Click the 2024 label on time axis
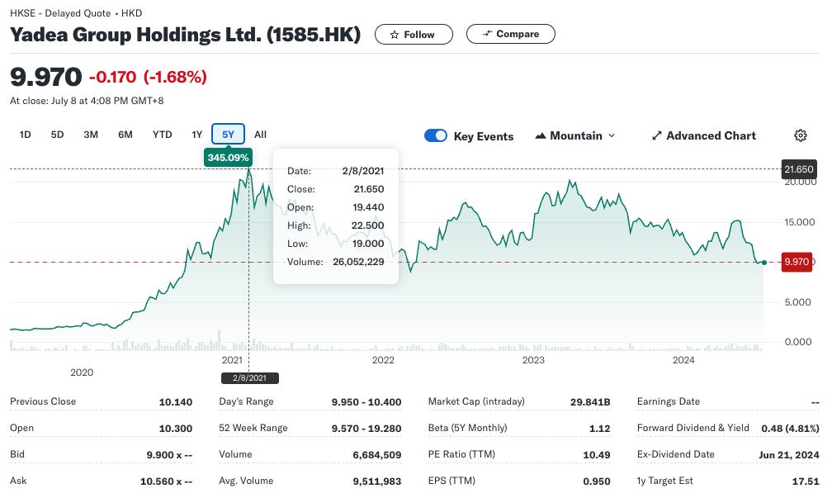 click(x=683, y=360)
